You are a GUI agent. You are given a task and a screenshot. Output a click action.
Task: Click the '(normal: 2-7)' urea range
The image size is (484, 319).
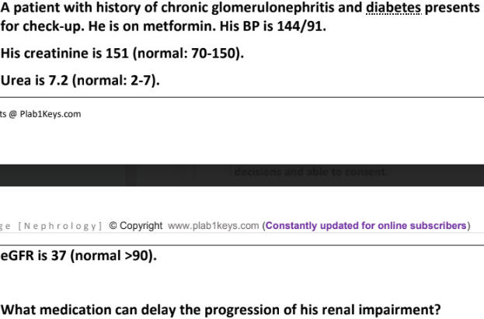click(x=116, y=81)
